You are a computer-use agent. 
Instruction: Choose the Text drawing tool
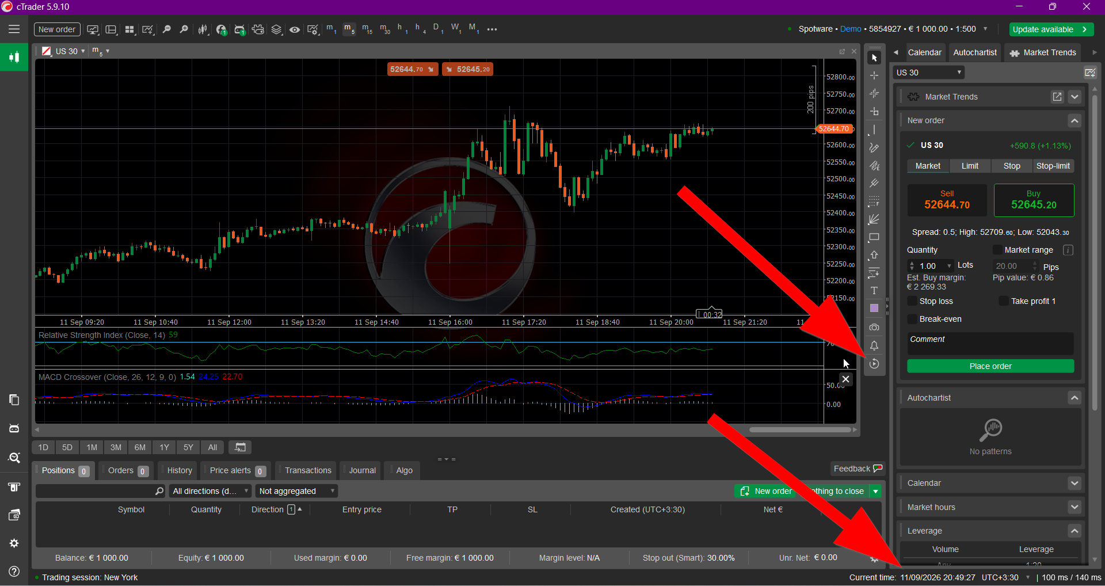(874, 291)
